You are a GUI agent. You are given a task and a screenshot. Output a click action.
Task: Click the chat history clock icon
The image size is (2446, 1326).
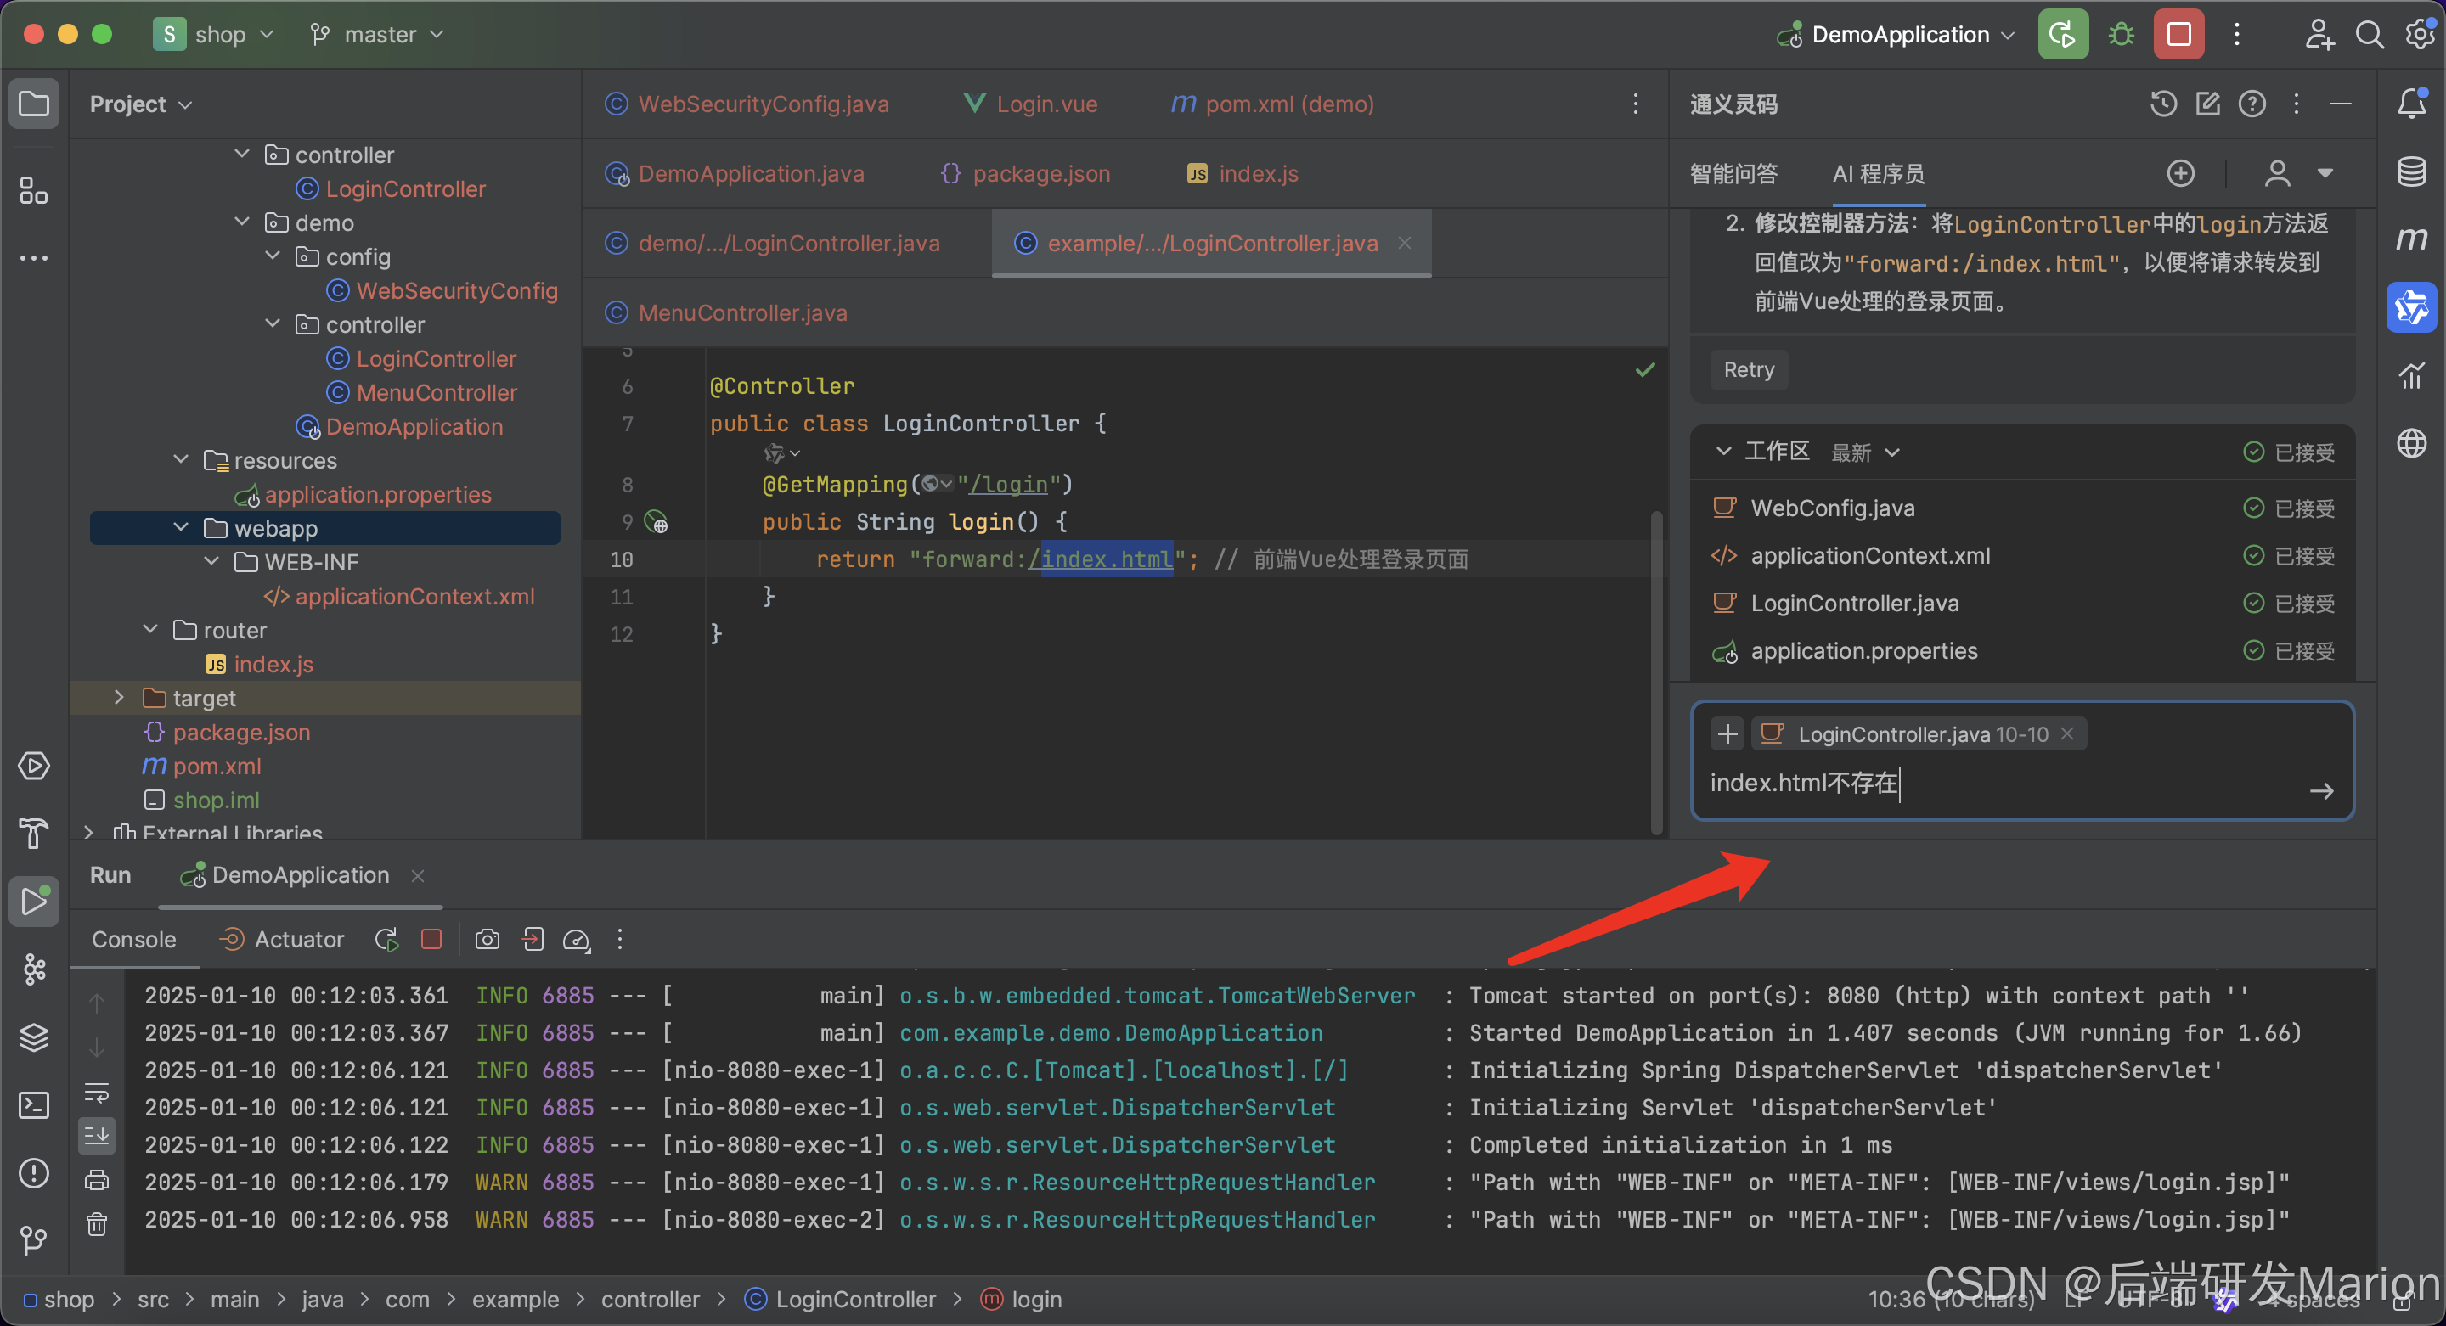[2163, 104]
